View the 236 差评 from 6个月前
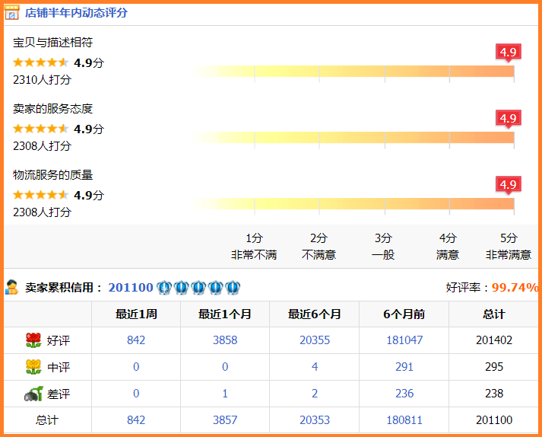This screenshot has width=542, height=437. pyautogui.click(x=404, y=394)
